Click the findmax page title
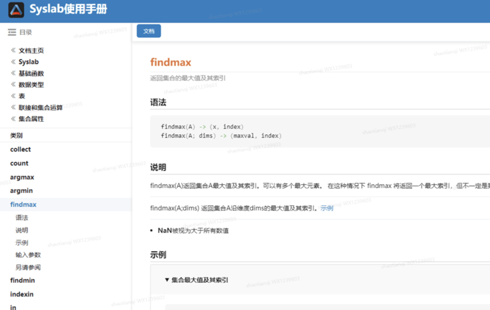This screenshot has height=310, width=490. click(171, 62)
